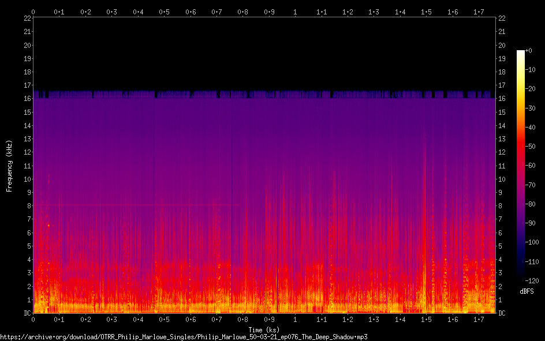Click the black empty region above 17 kHz
This screenshot has width=545, height=341.
264,52
